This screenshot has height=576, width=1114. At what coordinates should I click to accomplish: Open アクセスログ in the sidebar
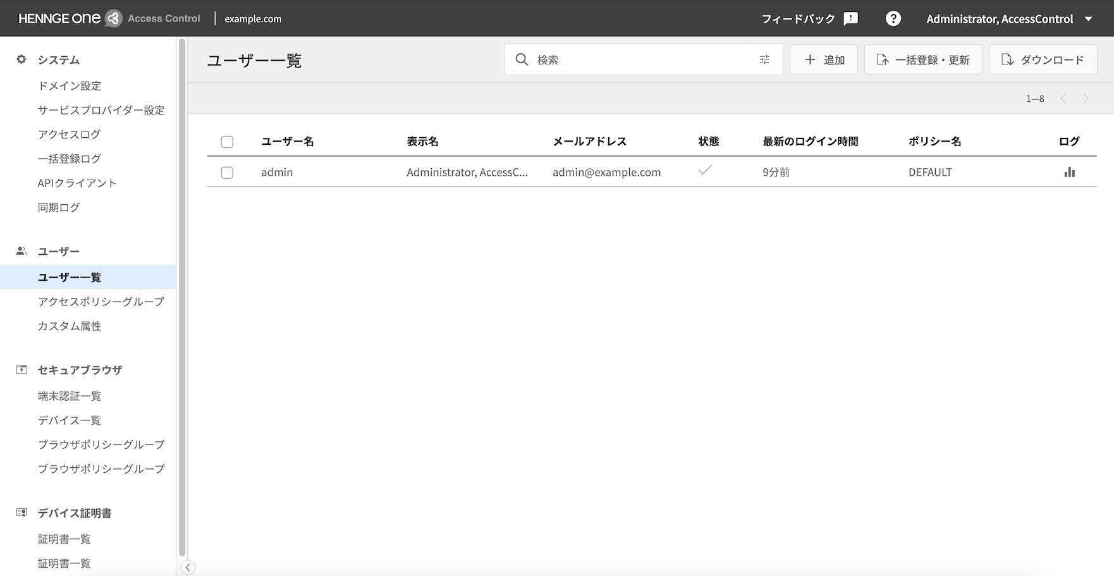tap(70, 134)
